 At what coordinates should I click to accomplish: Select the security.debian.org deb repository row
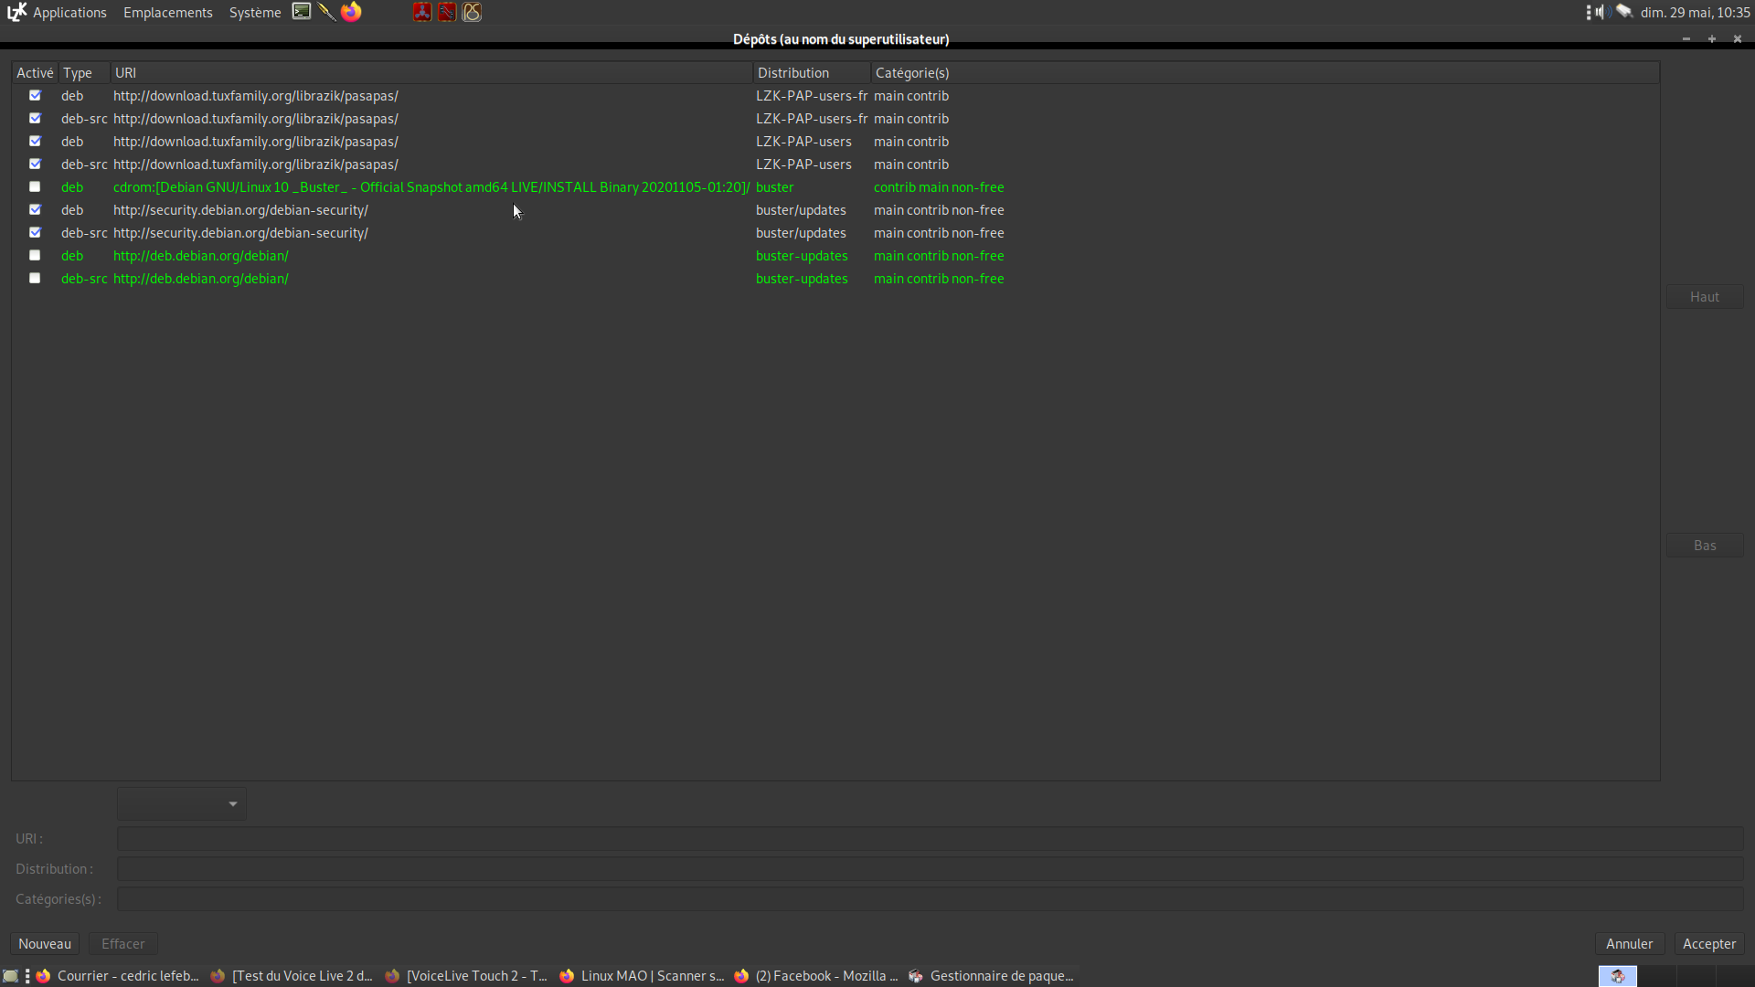(x=240, y=210)
